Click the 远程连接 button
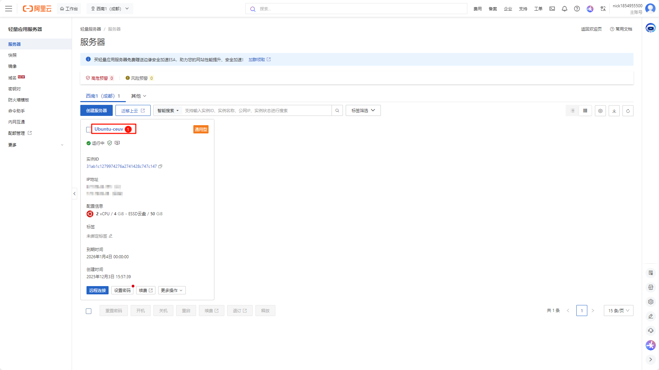Viewport: 659px width, 370px height. 98,291
